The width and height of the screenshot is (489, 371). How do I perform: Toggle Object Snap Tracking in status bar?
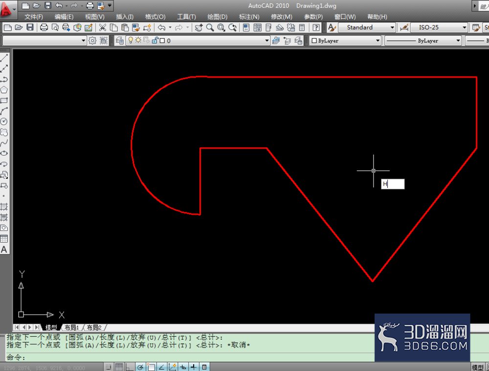pos(161,367)
